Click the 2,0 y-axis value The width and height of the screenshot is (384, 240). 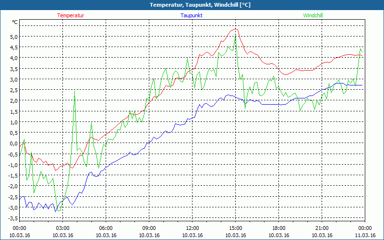pyautogui.click(x=14, y=101)
